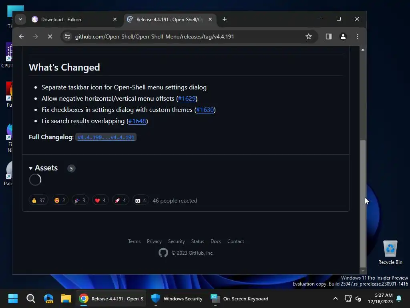Viewport: 410px width, 308px height.
Task: React with thumbs up (37)
Action: tap(38, 201)
